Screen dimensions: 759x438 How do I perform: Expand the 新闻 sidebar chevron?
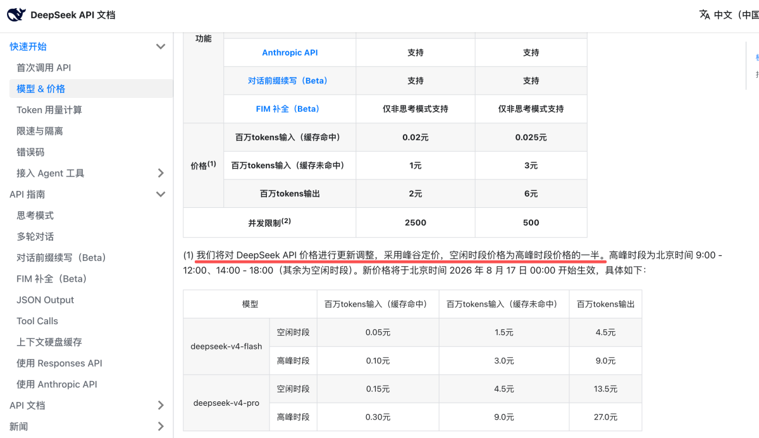tap(161, 427)
